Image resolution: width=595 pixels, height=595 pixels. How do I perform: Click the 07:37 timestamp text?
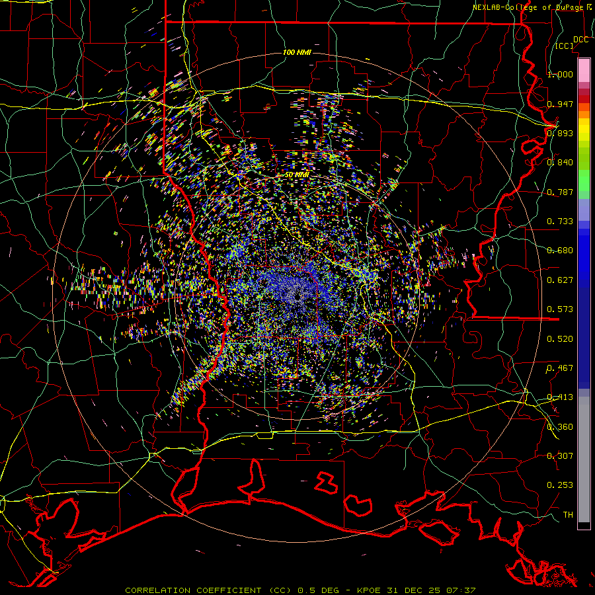tap(460, 590)
